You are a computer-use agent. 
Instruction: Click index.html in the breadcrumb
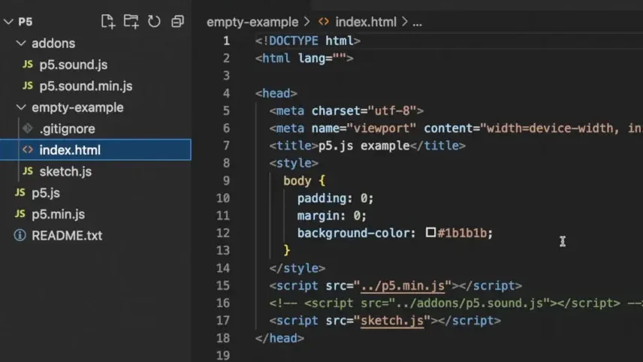[x=366, y=22]
